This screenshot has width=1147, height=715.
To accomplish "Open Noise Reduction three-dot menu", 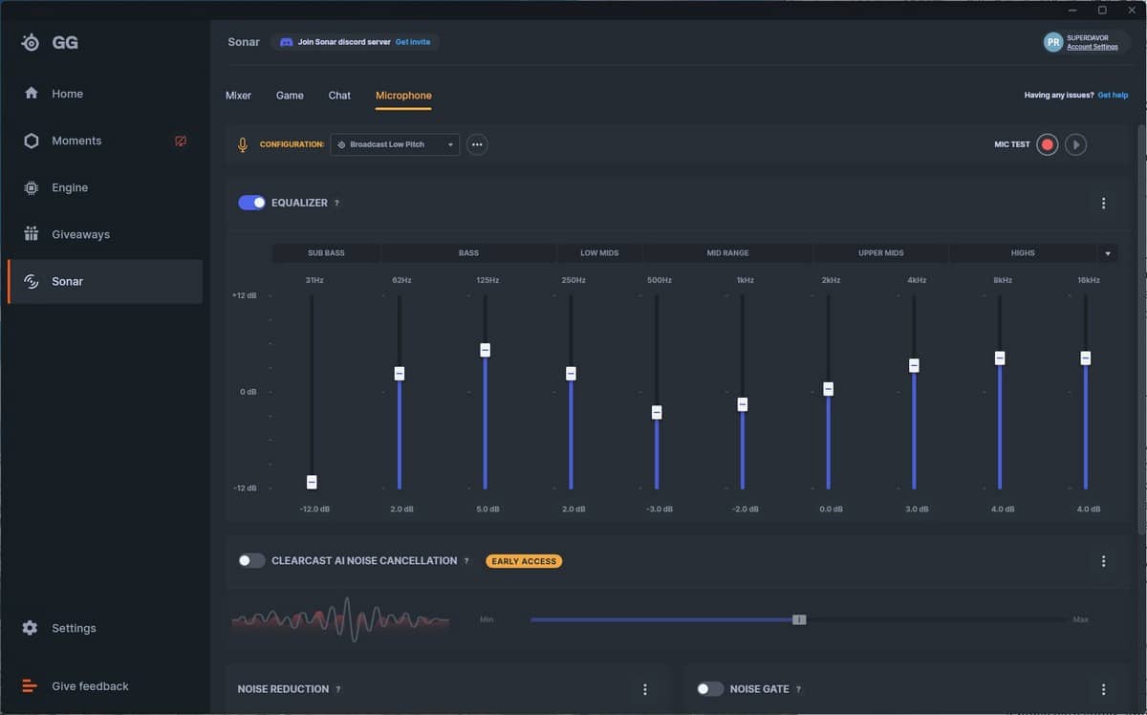I will tap(645, 689).
